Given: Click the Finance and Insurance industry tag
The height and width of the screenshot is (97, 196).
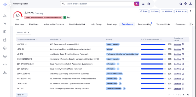Looking at the screenshot, I should (114, 74).
